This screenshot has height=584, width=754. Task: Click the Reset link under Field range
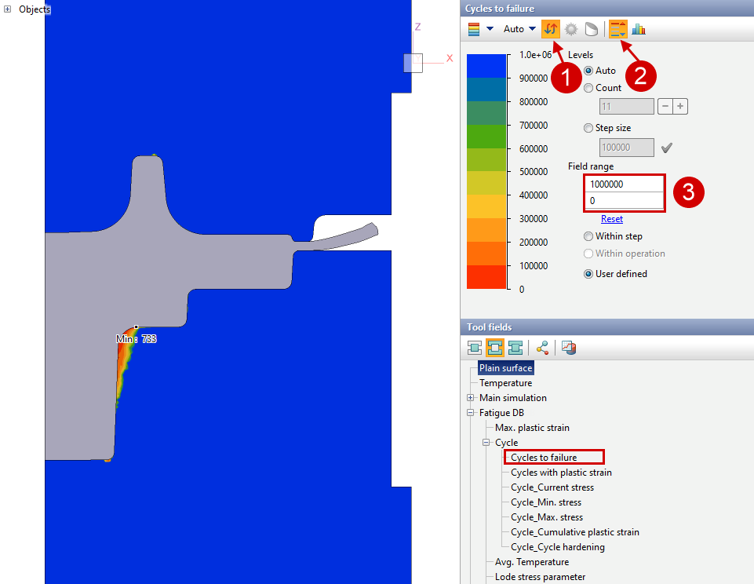click(x=611, y=218)
